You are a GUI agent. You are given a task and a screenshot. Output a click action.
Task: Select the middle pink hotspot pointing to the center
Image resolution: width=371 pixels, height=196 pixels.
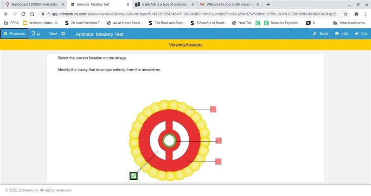pyautogui.click(x=218, y=141)
